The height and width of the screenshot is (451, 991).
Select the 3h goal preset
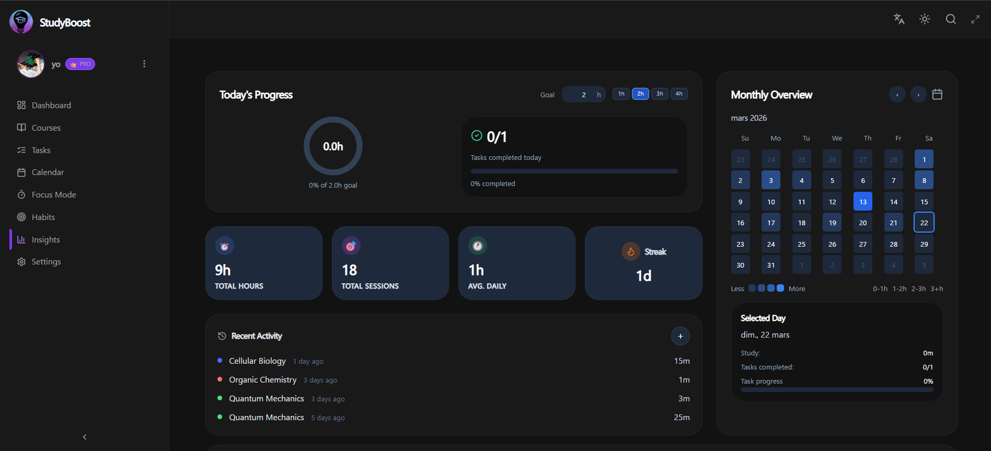pyautogui.click(x=660, y=94)
